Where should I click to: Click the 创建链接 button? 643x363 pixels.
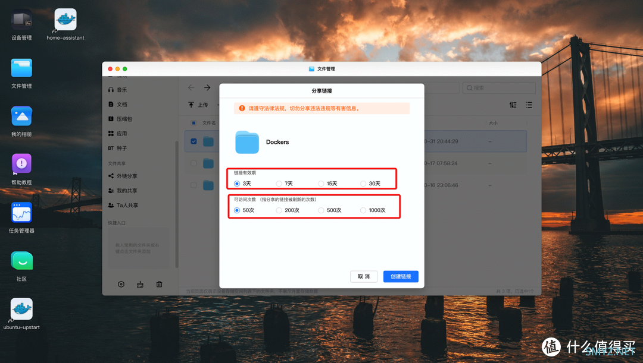tap(401, 277)
